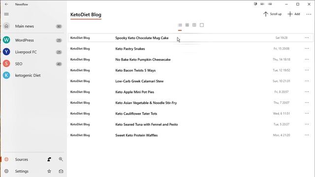Click the Mon, 4 21:20 timestamp
The image size is (315, 177).
(282, 135)
